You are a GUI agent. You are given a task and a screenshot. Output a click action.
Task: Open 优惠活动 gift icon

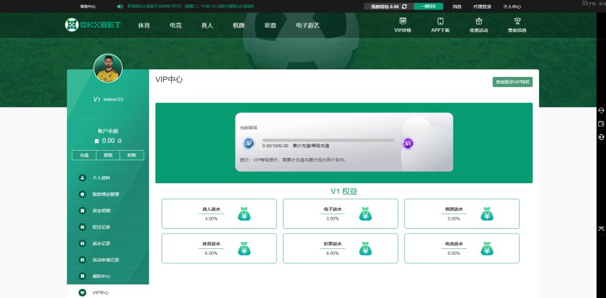(479, 25)
